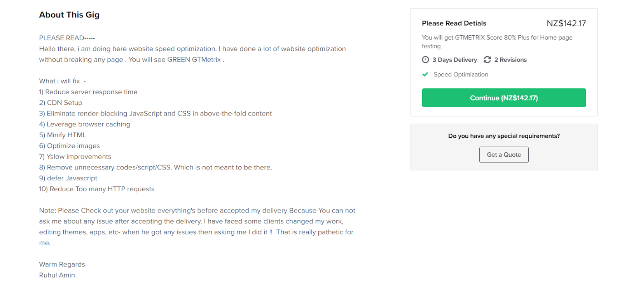The height and width of the screenshot is (285, 622).
Task: Click the Leverage browser caching line
Action: (x=85, y=124)
